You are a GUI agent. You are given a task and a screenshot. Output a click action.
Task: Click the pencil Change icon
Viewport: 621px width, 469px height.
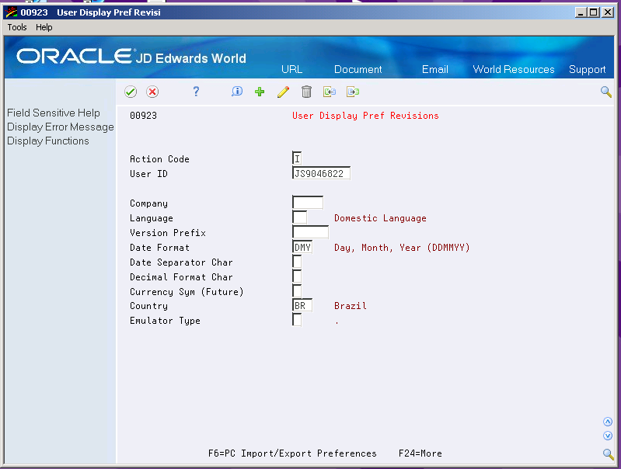283,92
